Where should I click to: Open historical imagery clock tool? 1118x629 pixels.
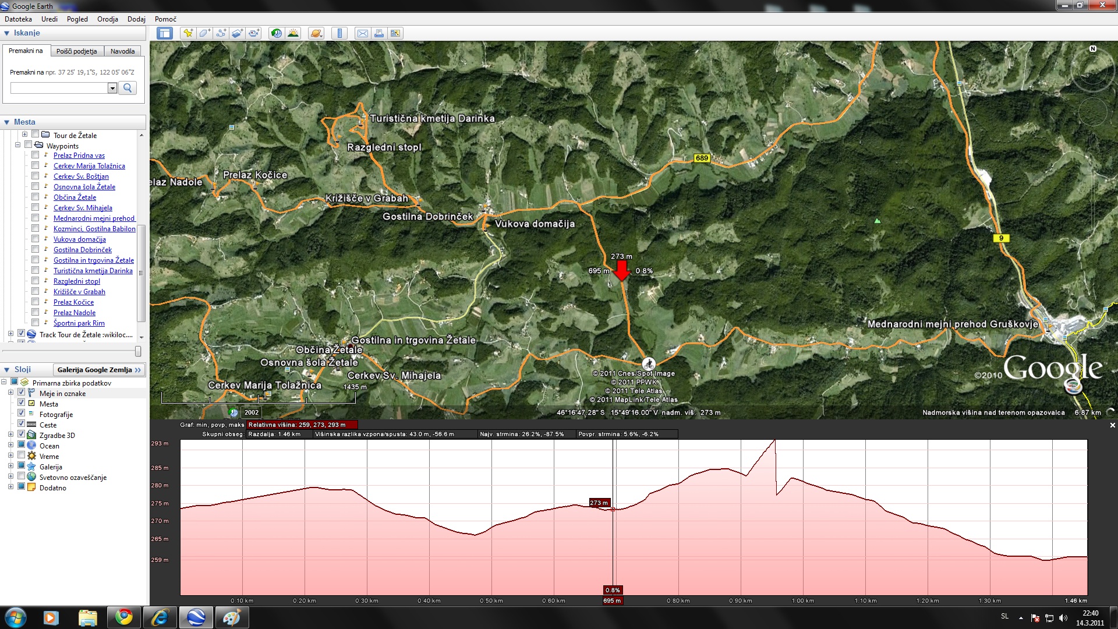pyautogui.click(x=277, y=33)
